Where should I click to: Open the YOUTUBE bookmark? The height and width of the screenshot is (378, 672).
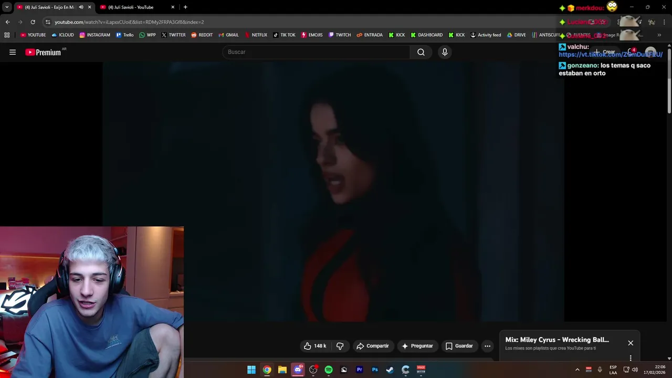coord(33,35)
